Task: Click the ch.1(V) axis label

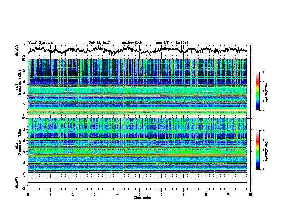Action: 17,51
